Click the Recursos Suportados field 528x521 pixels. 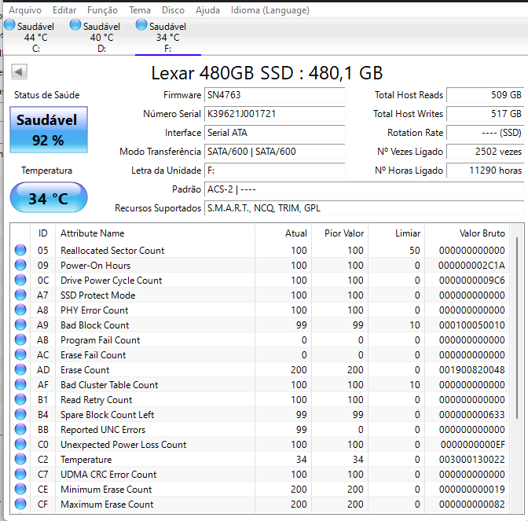(365, 208)
